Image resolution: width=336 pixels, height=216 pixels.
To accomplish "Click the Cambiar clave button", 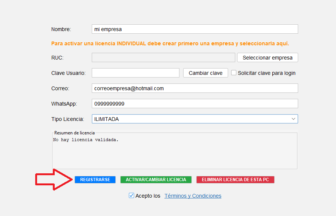I will (x=205, y=73).
